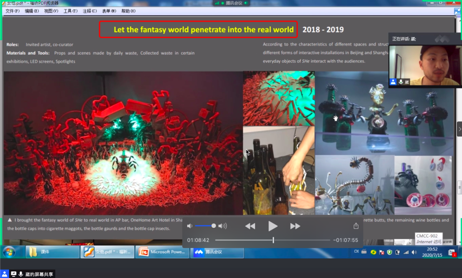Open the green shield security tray icon
The image size is (462, 278).
tap(389, 252)
